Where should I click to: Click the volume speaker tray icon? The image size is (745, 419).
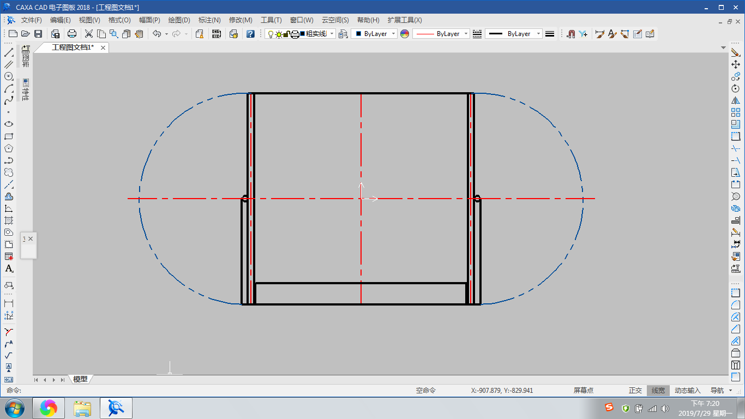click(665, 408)
